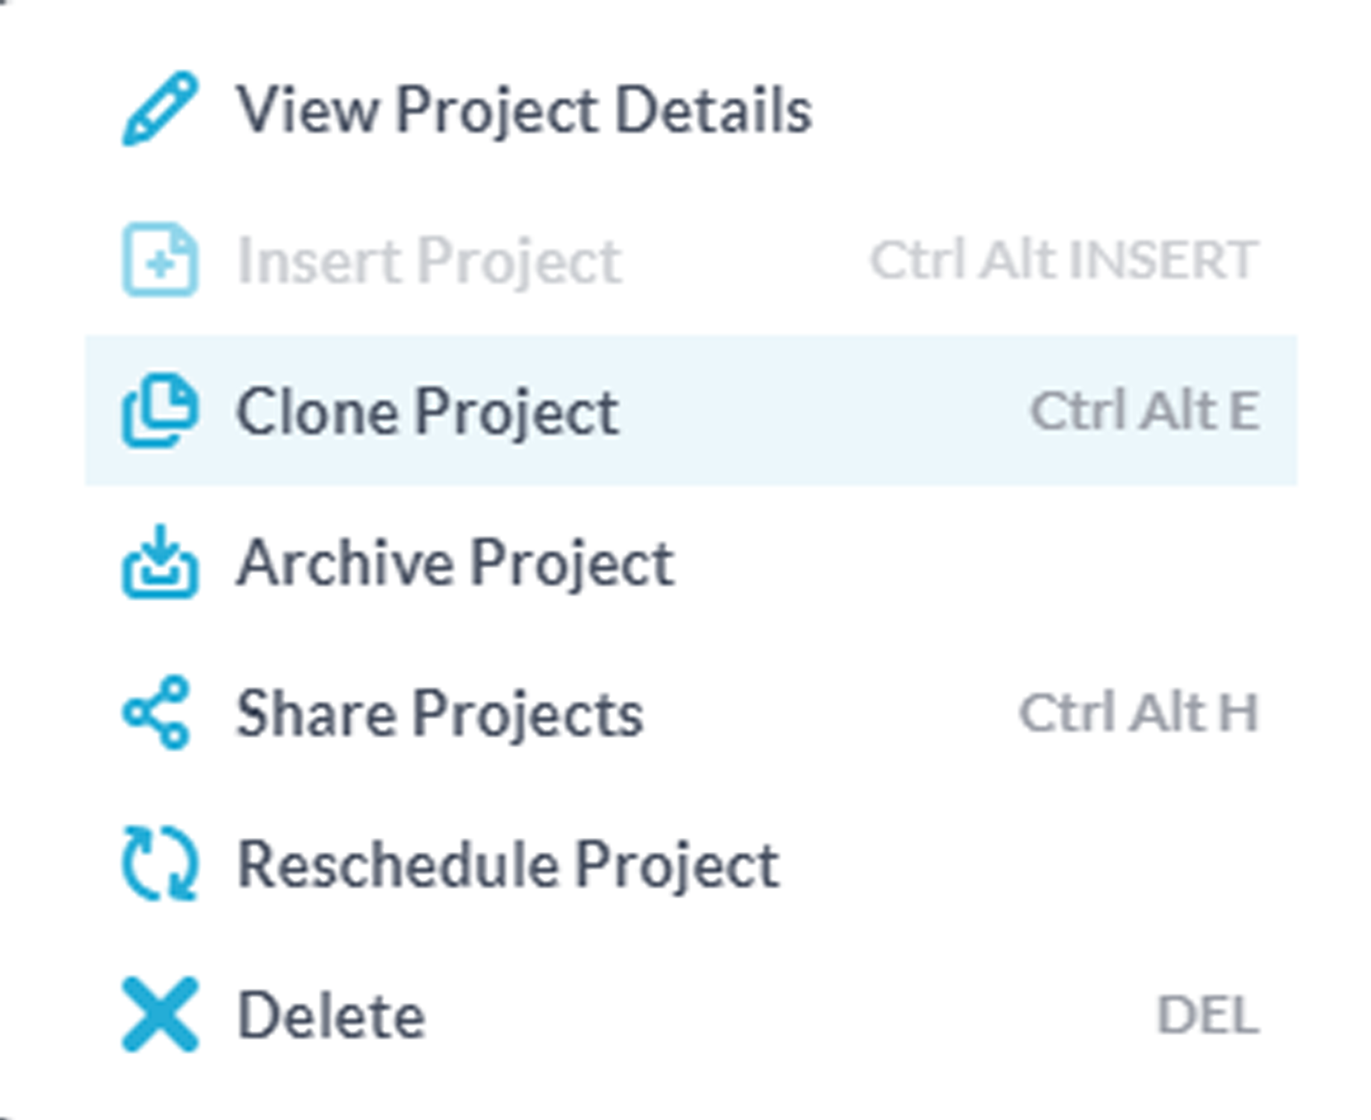The image size is (1371, 1120).
Task: Click the Delete X icon
Action: (161, 1014)
